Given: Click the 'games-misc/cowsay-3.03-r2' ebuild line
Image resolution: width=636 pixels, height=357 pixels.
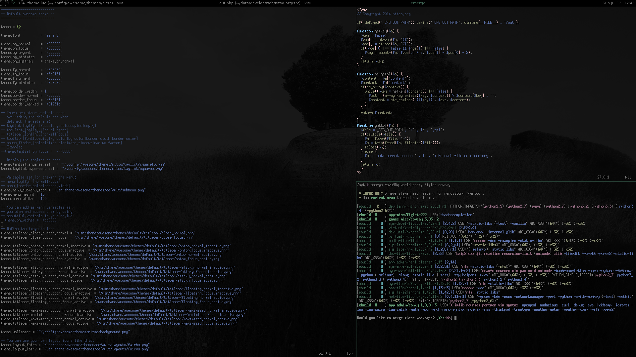Looking at the screenshot, I should tap(397, 219).
